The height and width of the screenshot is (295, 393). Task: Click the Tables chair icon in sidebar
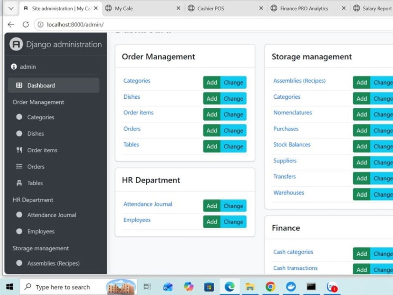click(x=19, y=183)
